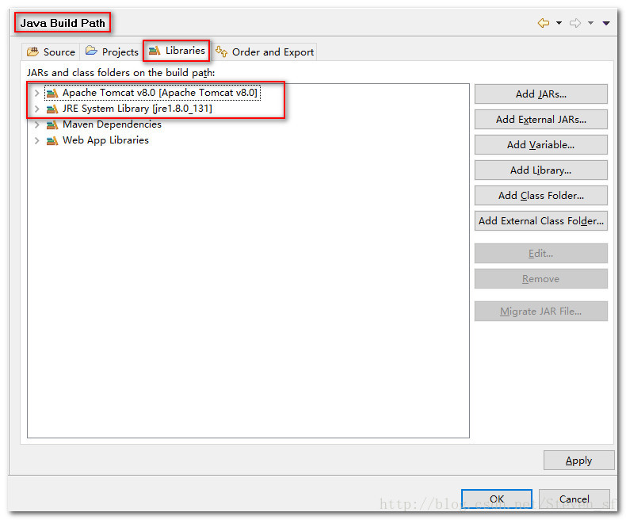The width and height of the screenshot is (626, 520).
Task: Click the back navigation arrow icon
Action: click(544, 23)
